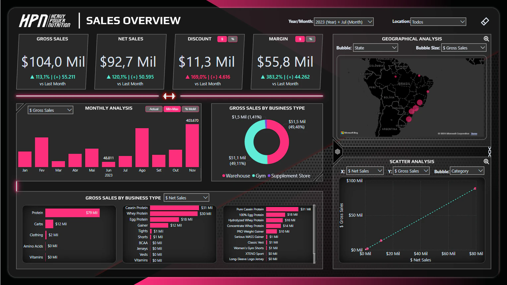Click the $1,5 Mil (1,41%) donut label

(x=246, y=117)
